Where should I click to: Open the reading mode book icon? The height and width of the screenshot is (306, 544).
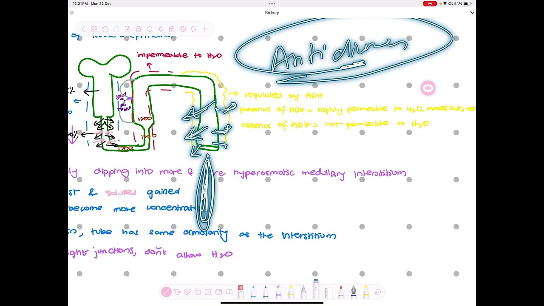[229, 292]
